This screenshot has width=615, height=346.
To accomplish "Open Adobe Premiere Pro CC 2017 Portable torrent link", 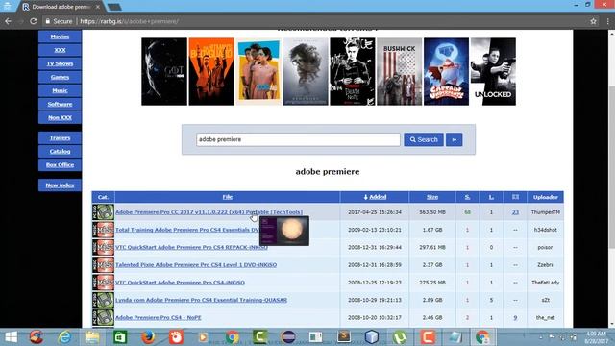I will coord(209,212).
